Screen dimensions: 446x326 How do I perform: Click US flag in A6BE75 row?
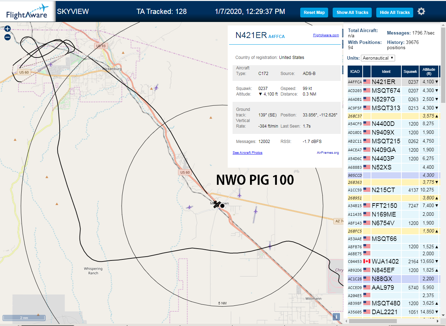pos(366,253)
